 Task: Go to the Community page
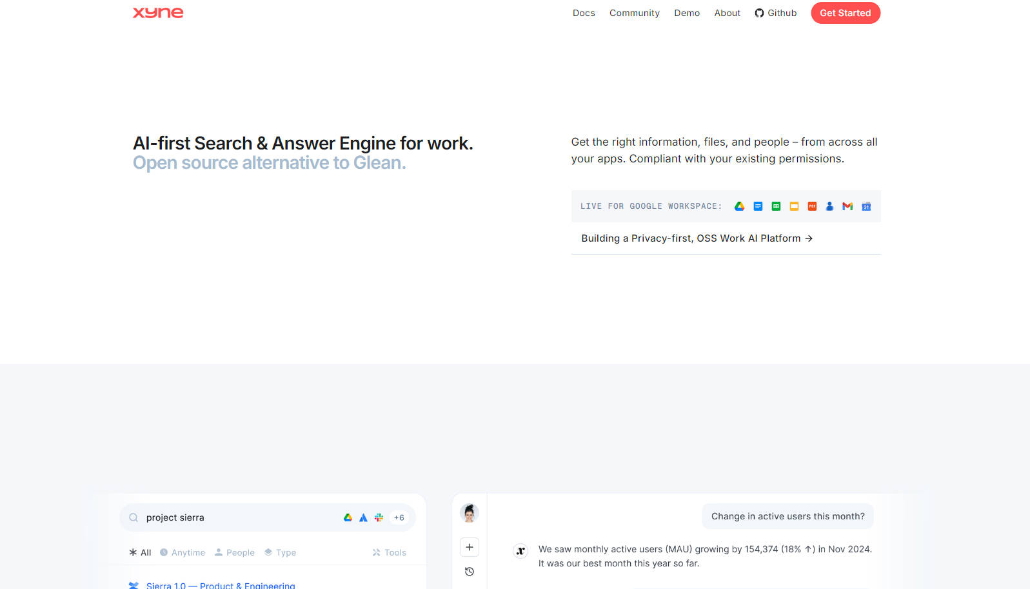(x=634, y=13)
